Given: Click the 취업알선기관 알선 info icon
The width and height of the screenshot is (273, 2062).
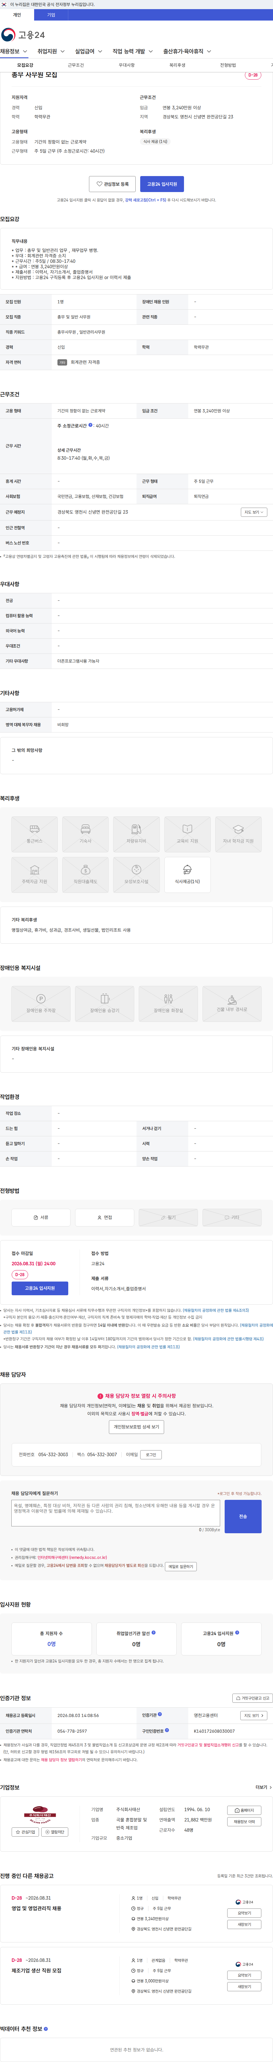Looking at the screenshot, I should pyautogui.click(x=154, y=1632).
